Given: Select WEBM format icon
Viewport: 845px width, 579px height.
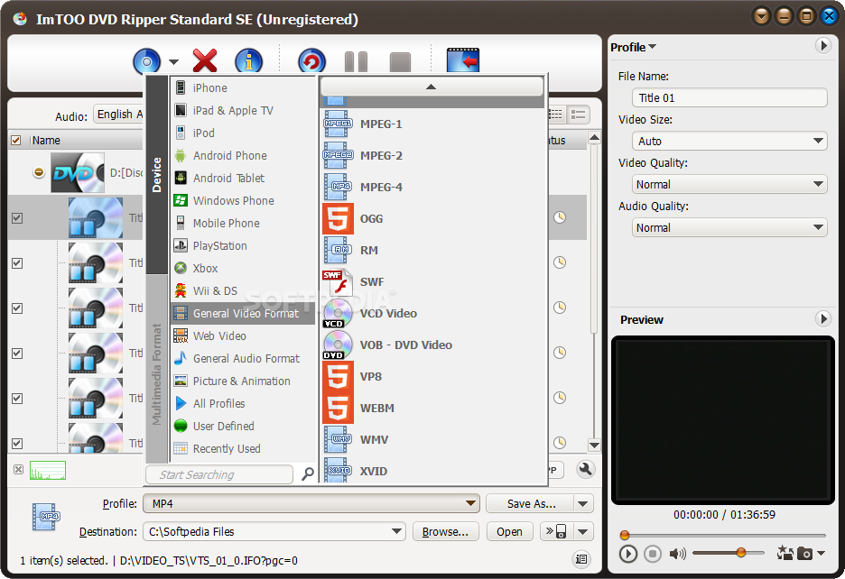Looking at the screenshot, I should [338, 408].
